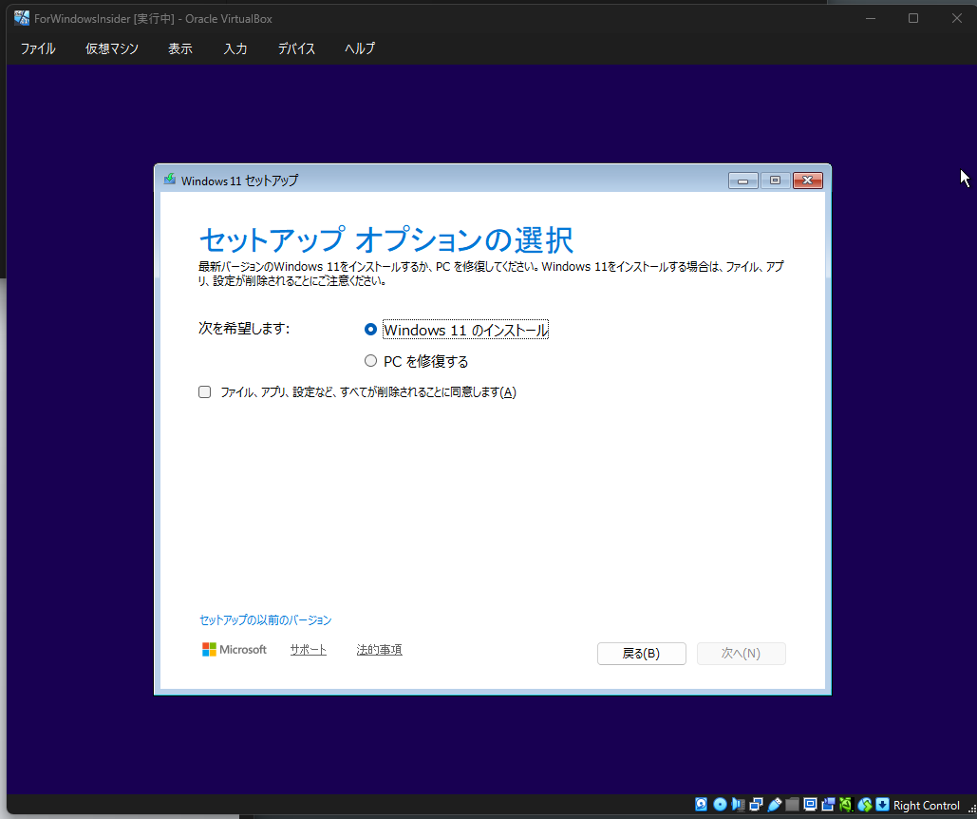977x819 pixels.
Task: Click the Microsoft logo in the setup dialog
Action: point(235,650)
